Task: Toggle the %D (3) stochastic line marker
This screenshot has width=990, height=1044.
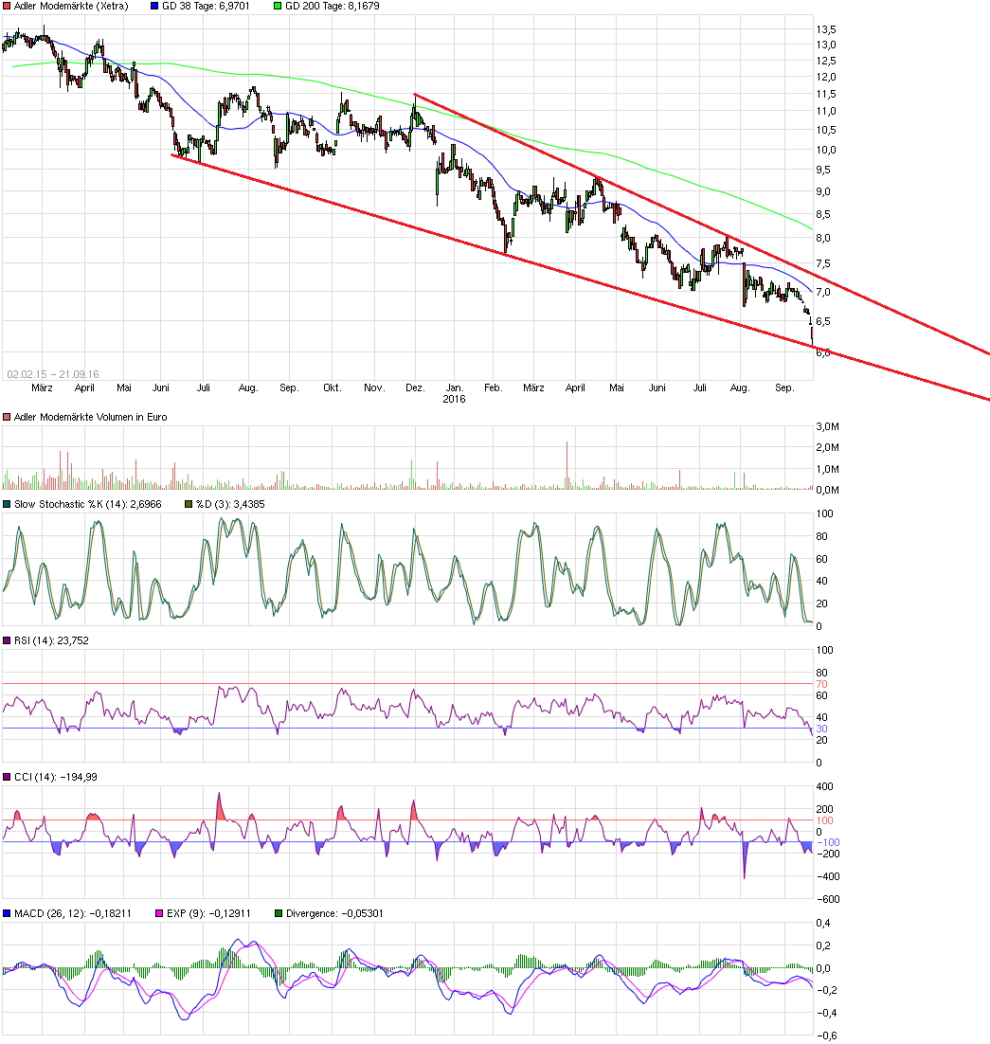Action: [189, 504]
